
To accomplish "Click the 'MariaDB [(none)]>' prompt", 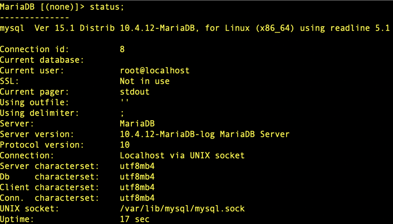I will [43, 7].
